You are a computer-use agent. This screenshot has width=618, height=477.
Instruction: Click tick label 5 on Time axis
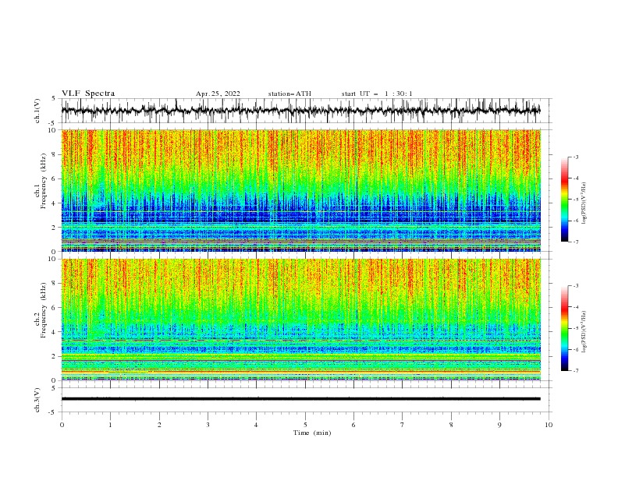pos(305,425)
